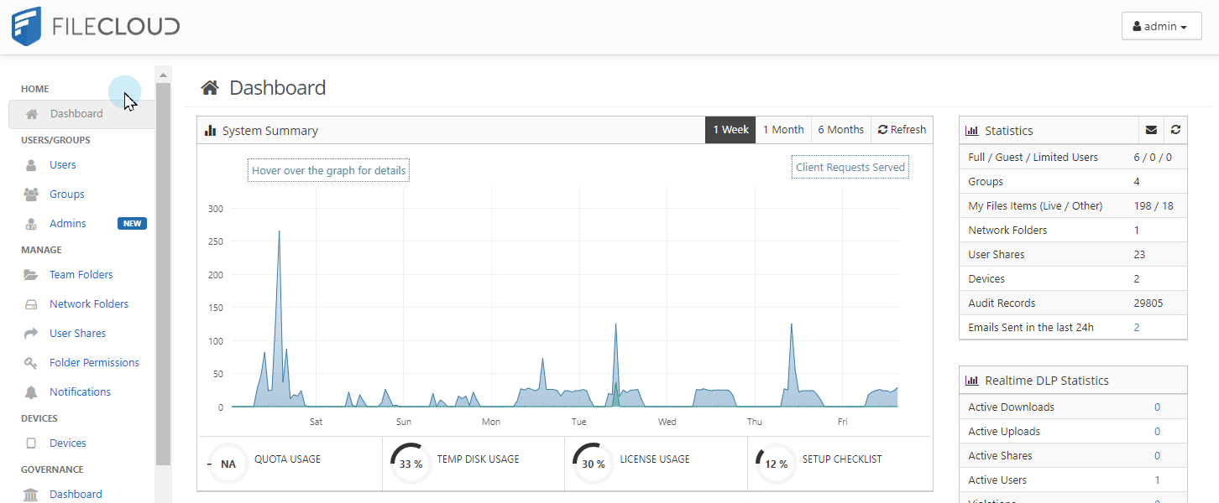Image resolution: width=1219 pixels, height=503 pixels.
Task: Select the 1 Week time range
Action: 730,130
